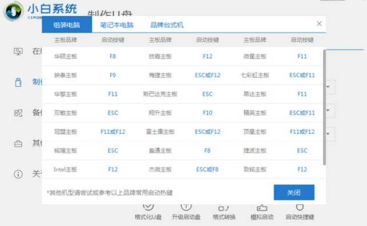367x226 pixels.
Task: Click the 翔升主板 cell
Action: [x=160, y=113]
